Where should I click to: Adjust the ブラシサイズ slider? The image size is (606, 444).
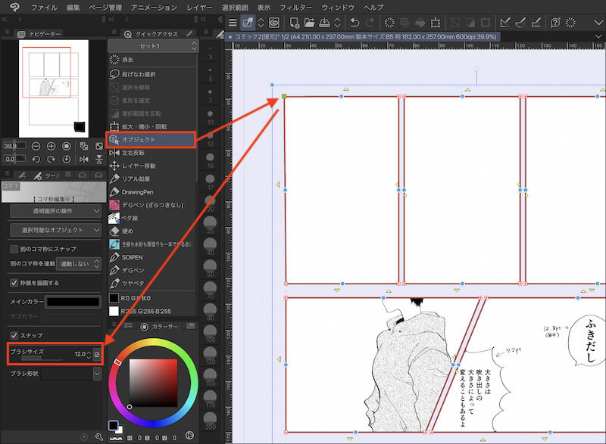[x=42, y=359]
